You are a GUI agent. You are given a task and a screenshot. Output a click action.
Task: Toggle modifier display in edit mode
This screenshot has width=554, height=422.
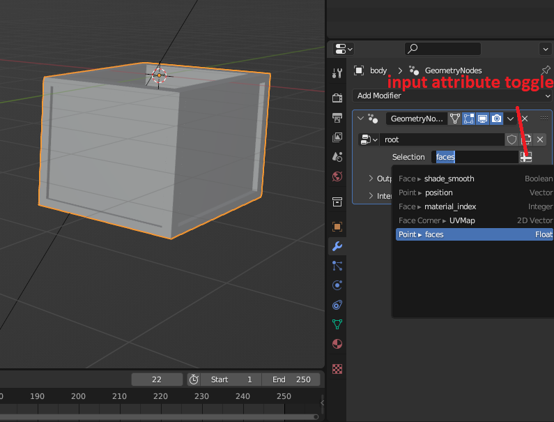point(468,119)
